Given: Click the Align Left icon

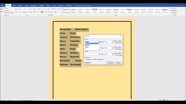Looking at the screenshot, I should coord(42,12).
